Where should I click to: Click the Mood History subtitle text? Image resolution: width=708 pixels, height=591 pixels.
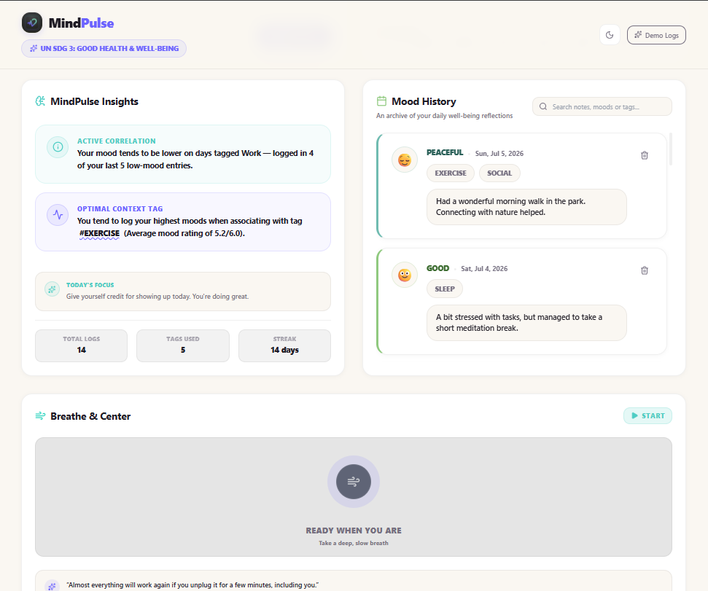444,115
